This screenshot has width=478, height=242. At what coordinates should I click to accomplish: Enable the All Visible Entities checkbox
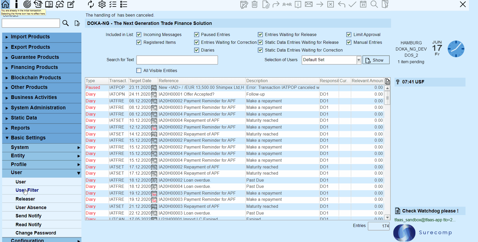point(139,70)
